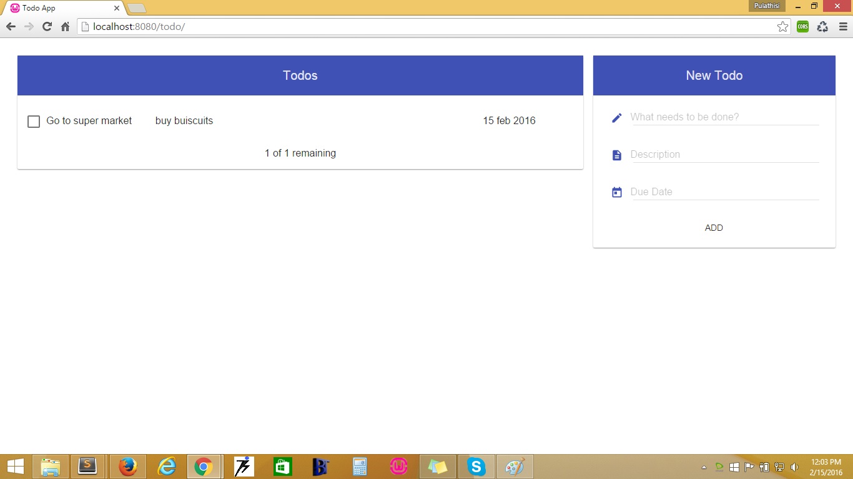This screenshot has width=853, height=479.
Task: Click the browser forward arrow
Action: [29, 27]
